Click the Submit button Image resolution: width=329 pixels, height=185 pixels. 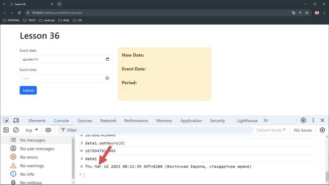[28, 90]
